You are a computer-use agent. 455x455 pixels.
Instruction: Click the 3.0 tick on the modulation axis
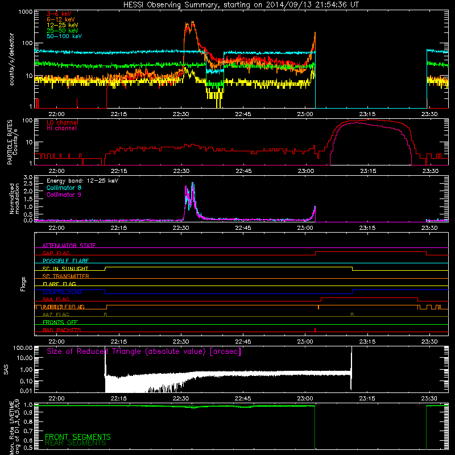(28, 177)
